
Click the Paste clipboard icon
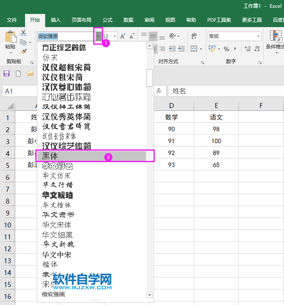[x=11, y=37]
